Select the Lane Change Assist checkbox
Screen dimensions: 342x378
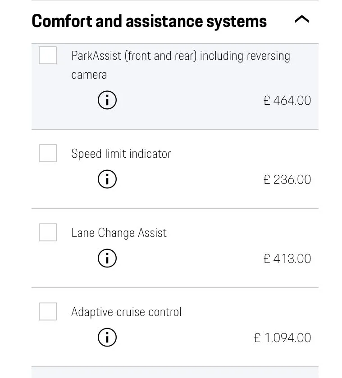pos(48,232)
